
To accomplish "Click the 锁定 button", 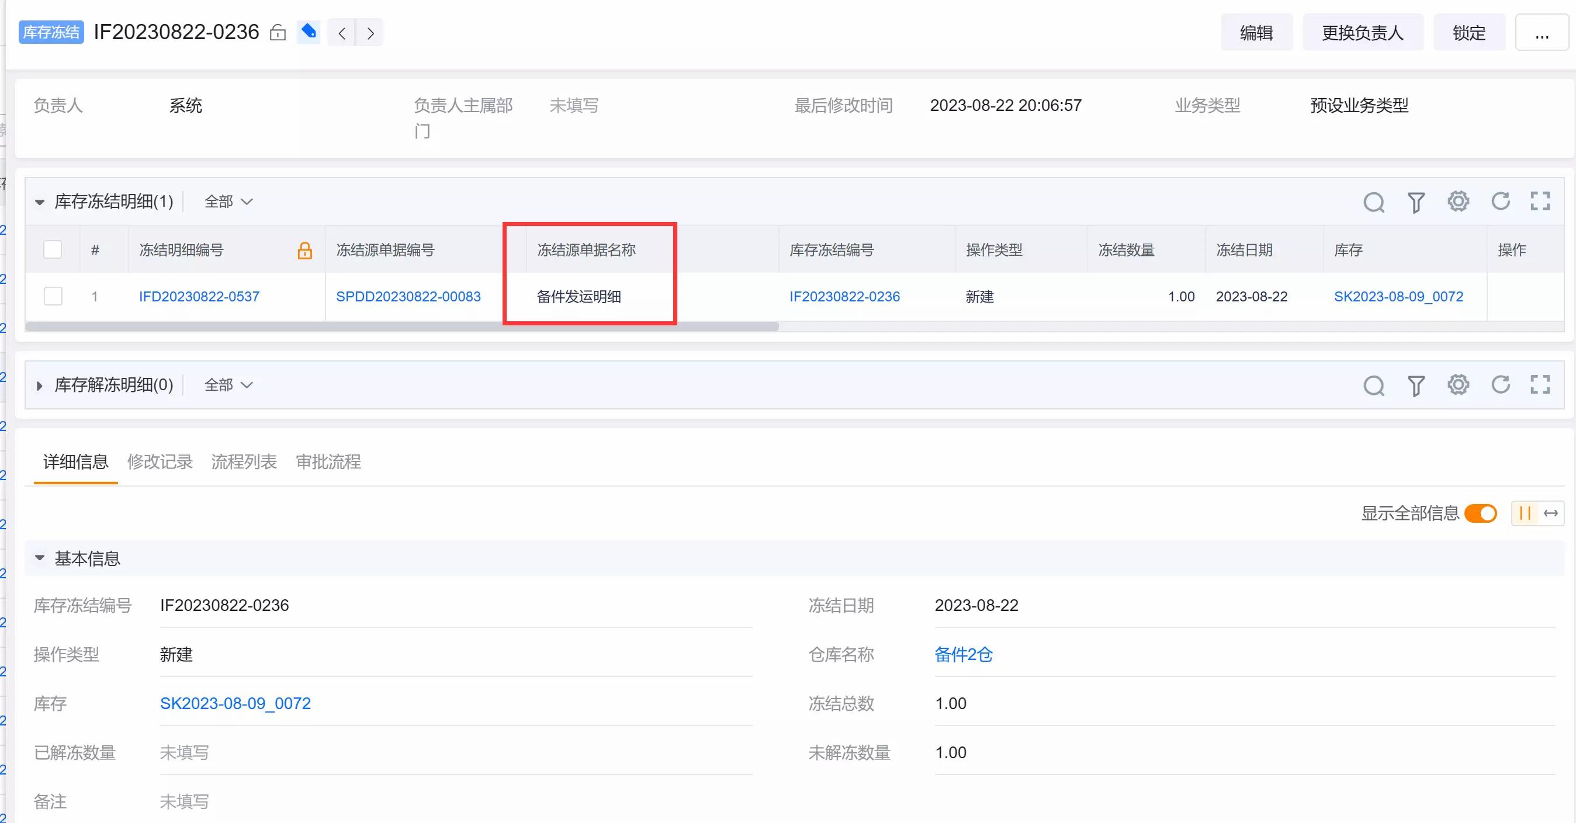I will [1470, 32].
